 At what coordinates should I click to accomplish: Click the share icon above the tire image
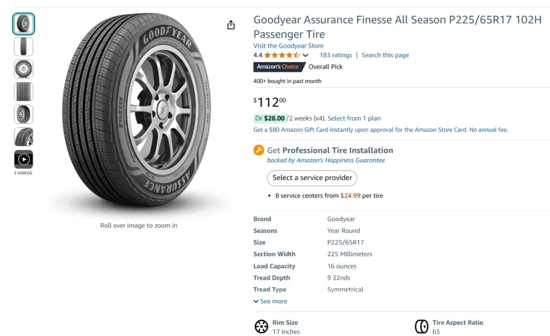click(231, 25)
